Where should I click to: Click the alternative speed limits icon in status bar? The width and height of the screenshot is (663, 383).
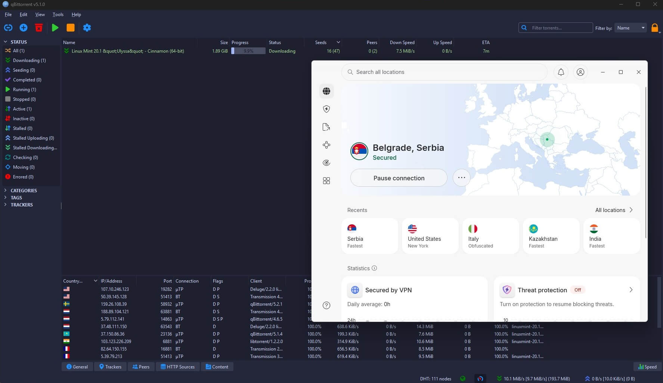[480, 379]
